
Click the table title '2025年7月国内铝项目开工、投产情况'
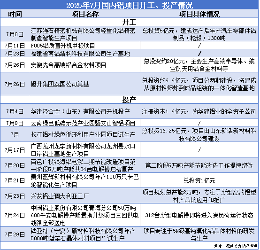coord(130,5)
